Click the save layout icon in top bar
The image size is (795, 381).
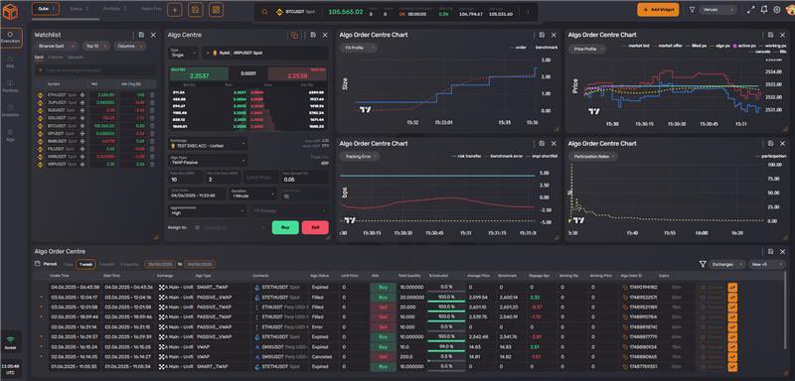click(195, 10)
